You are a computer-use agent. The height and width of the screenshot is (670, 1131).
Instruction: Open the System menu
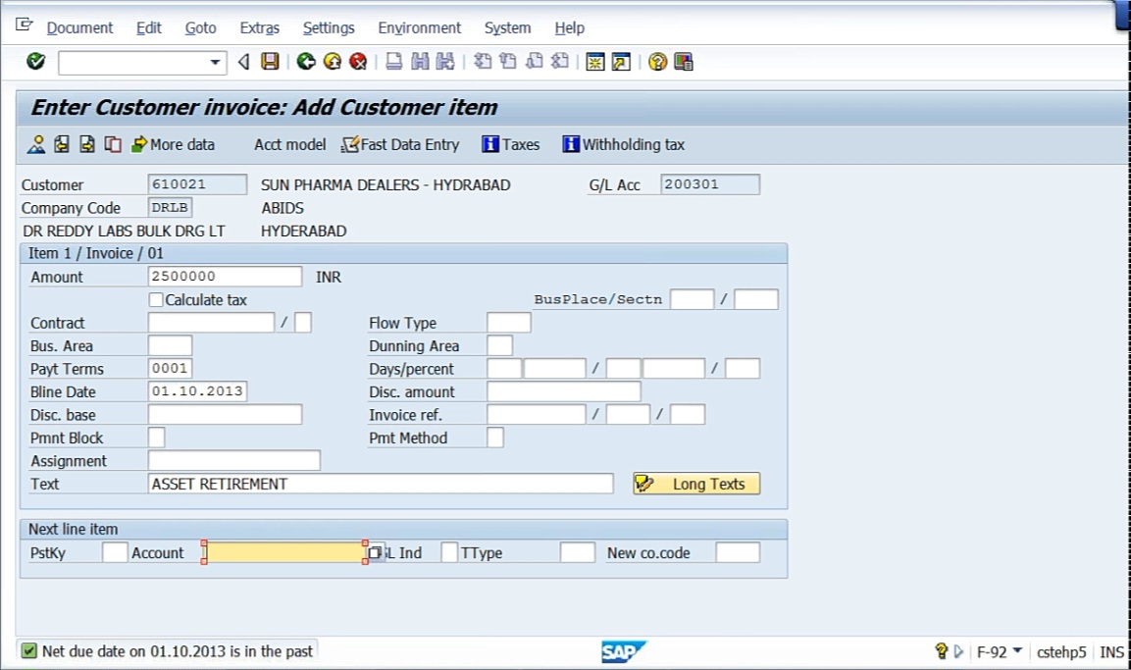[508, 28]
